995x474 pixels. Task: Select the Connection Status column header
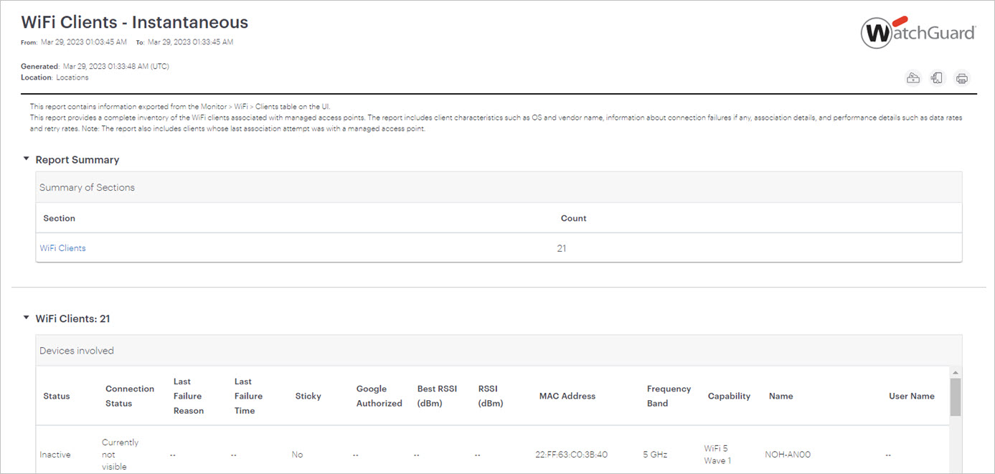click(x=129, y=396)
